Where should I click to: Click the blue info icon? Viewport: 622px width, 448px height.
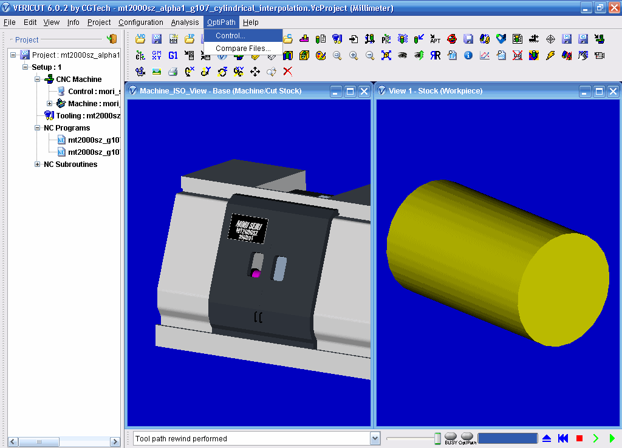click(x=468, y=55)
